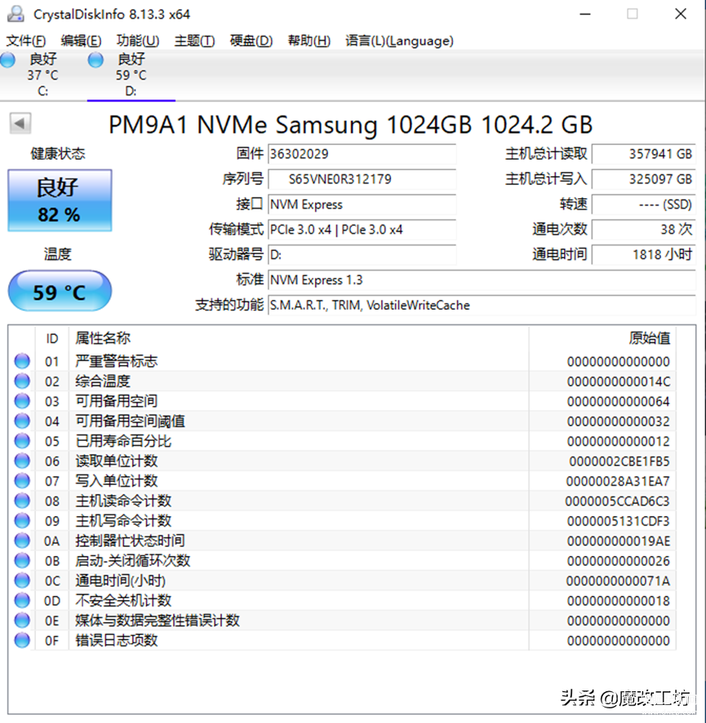The image size is (706, 723).
Task: Click the status orb for attribute 03
Action: coord(22,401)
